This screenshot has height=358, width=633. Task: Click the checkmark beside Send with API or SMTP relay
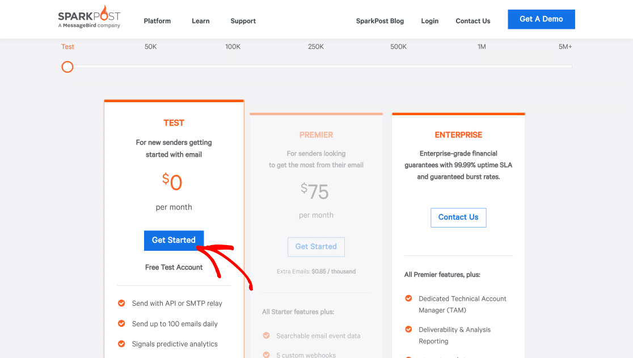tap(121, 303)
